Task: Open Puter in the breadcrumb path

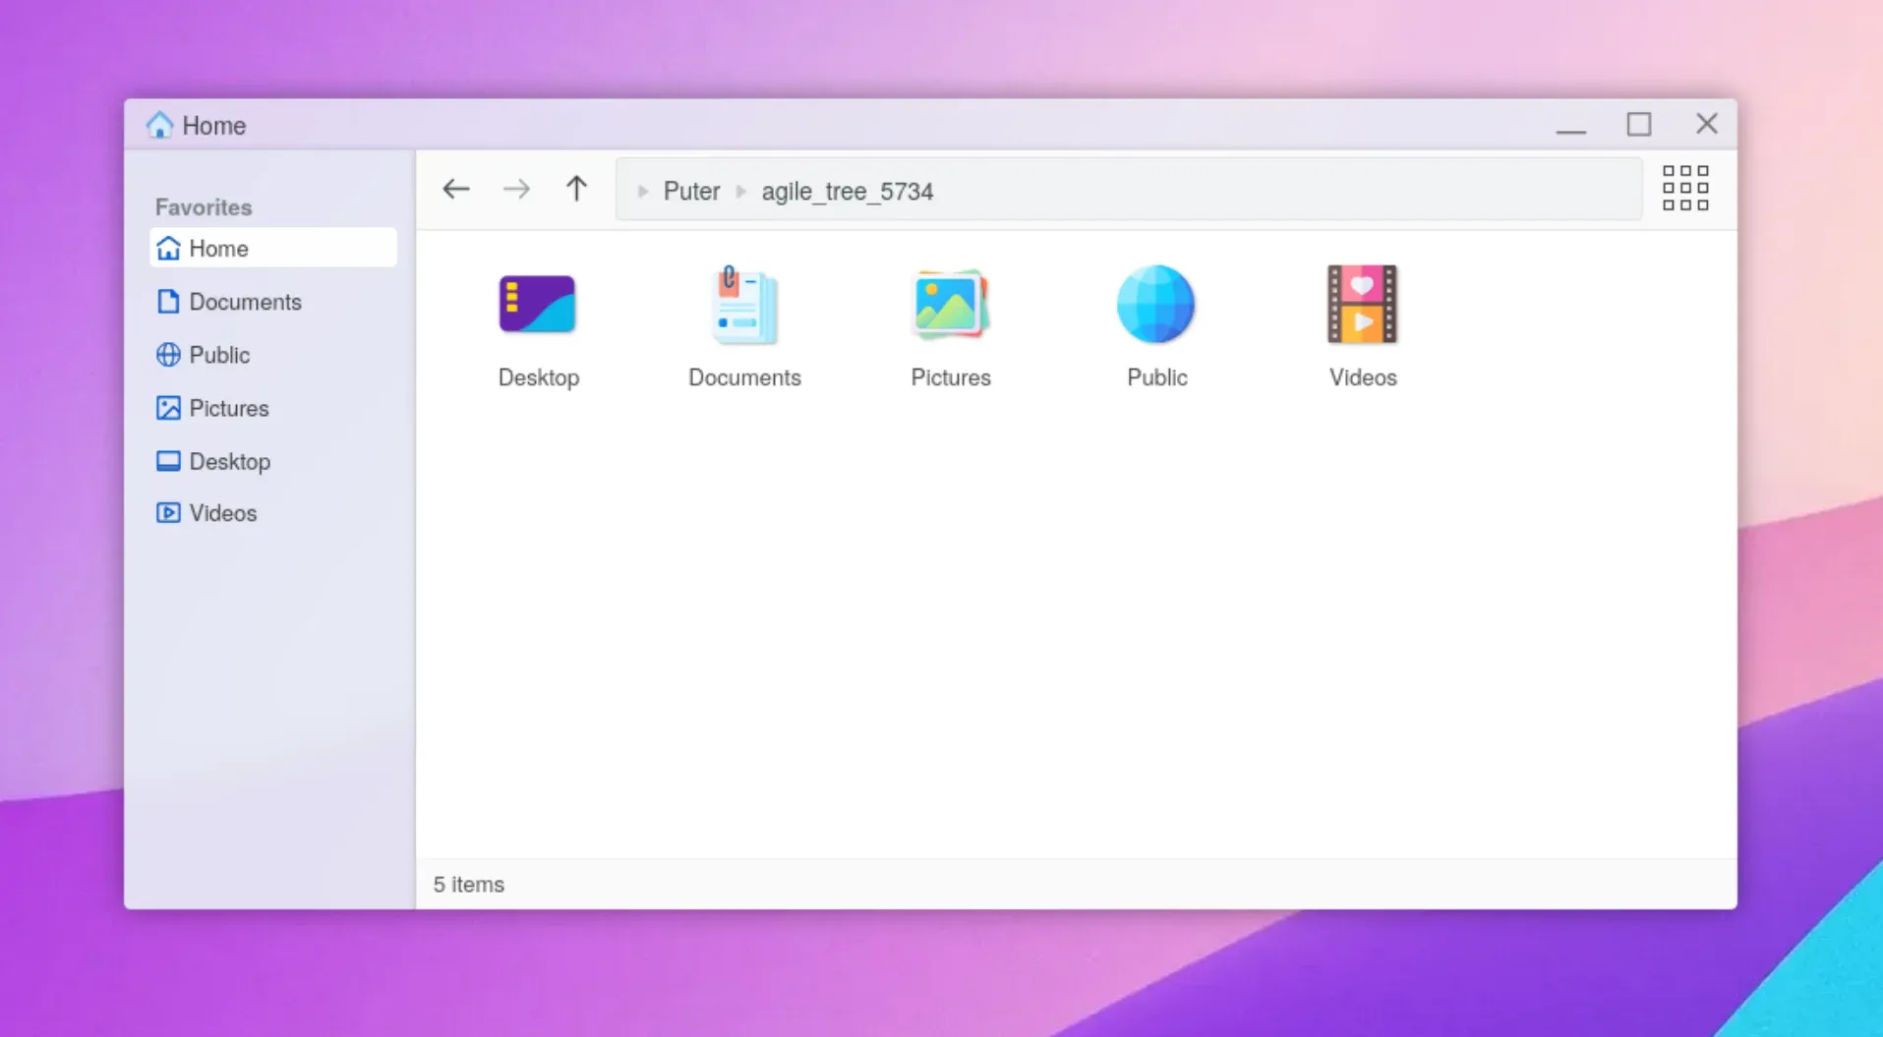Action: pos(691,191)
